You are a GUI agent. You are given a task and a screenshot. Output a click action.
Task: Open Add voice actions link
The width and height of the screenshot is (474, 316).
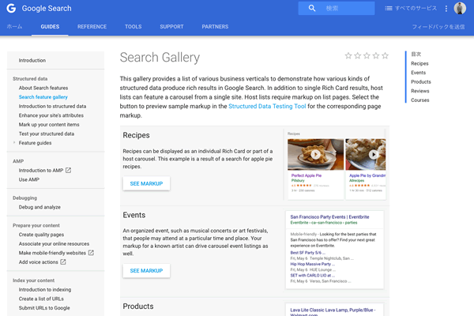pos(38,262)
